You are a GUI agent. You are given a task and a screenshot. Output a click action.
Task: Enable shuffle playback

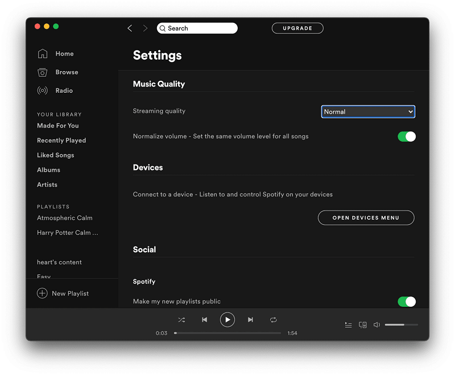(x=181, y=320)
